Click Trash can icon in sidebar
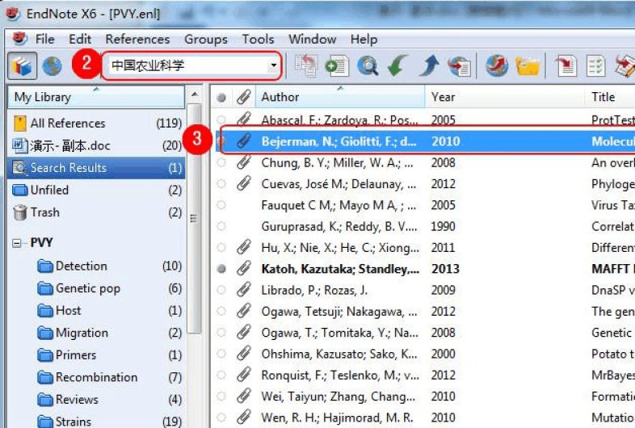Screen dimensions: 635x428 [x=20, y=212]
